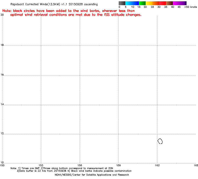This screenshot has width=198, height=179.
Task: Click the '153' longitude axis label
Action: pos(41,165)
